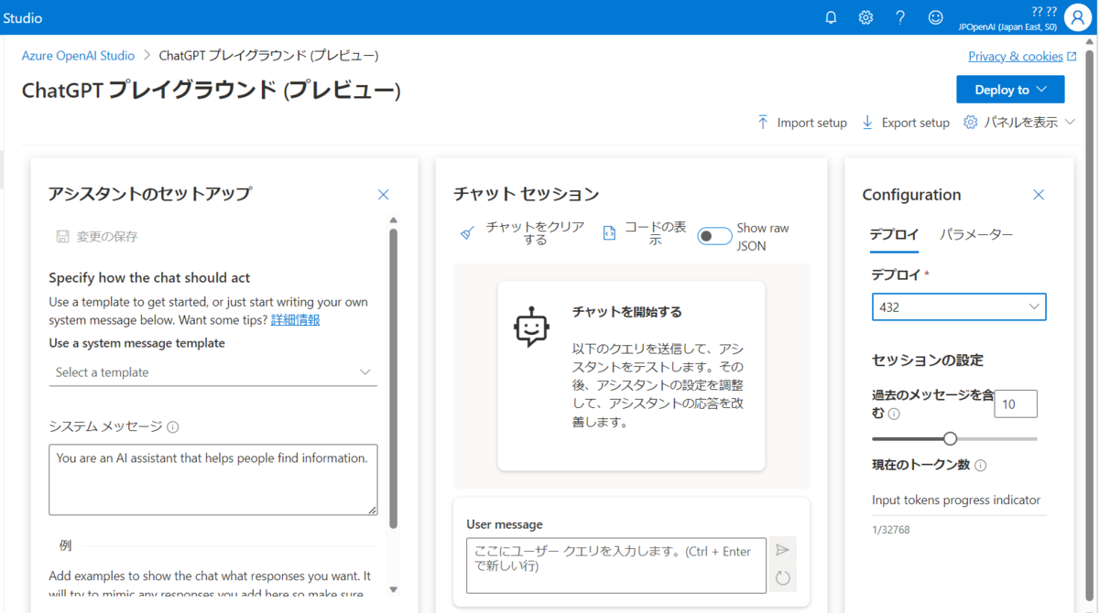Image resolution: width=1099 pixels, height=613 pixels.
Task: Close the Configuration panel
Action: [1039, 194]
